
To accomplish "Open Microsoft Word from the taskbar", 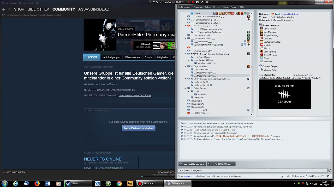I will click(48, 184).
